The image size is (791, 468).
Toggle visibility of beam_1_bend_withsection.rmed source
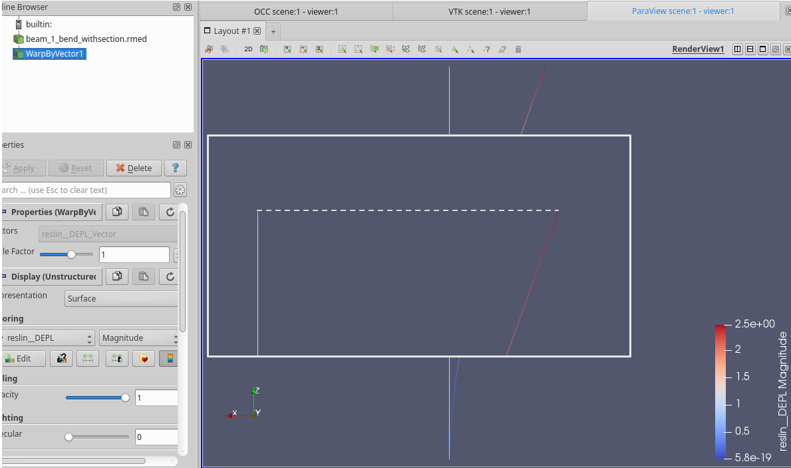pyautogui.click(x=19, y=39)
